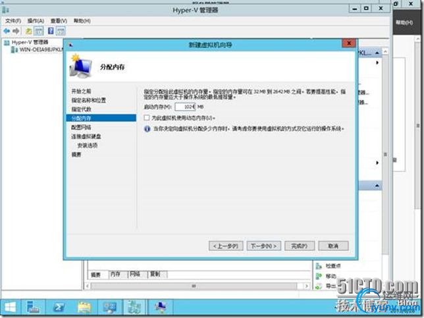424x318 pixels.
Task: Toggle the show/hide console tree toolbar icon
Action: tap(39, 31)
